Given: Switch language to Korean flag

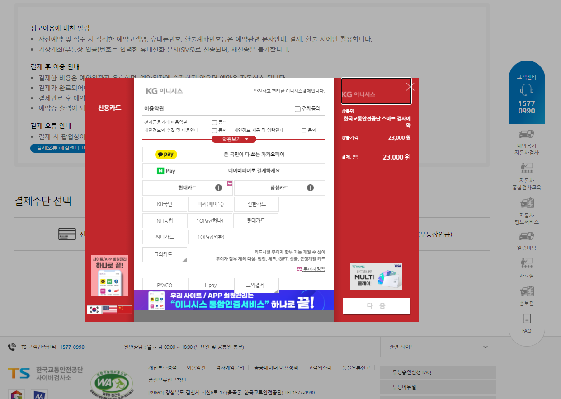Looking at the screenshot, I should click(94, 310).
